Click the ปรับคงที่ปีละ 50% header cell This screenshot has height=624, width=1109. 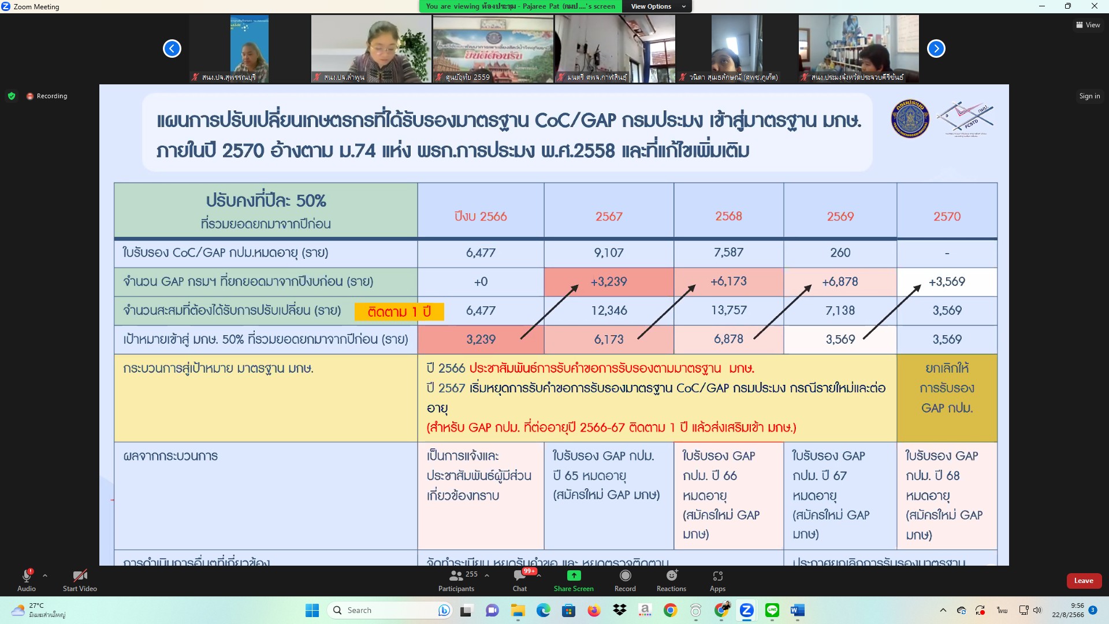[x=266, y=210]
